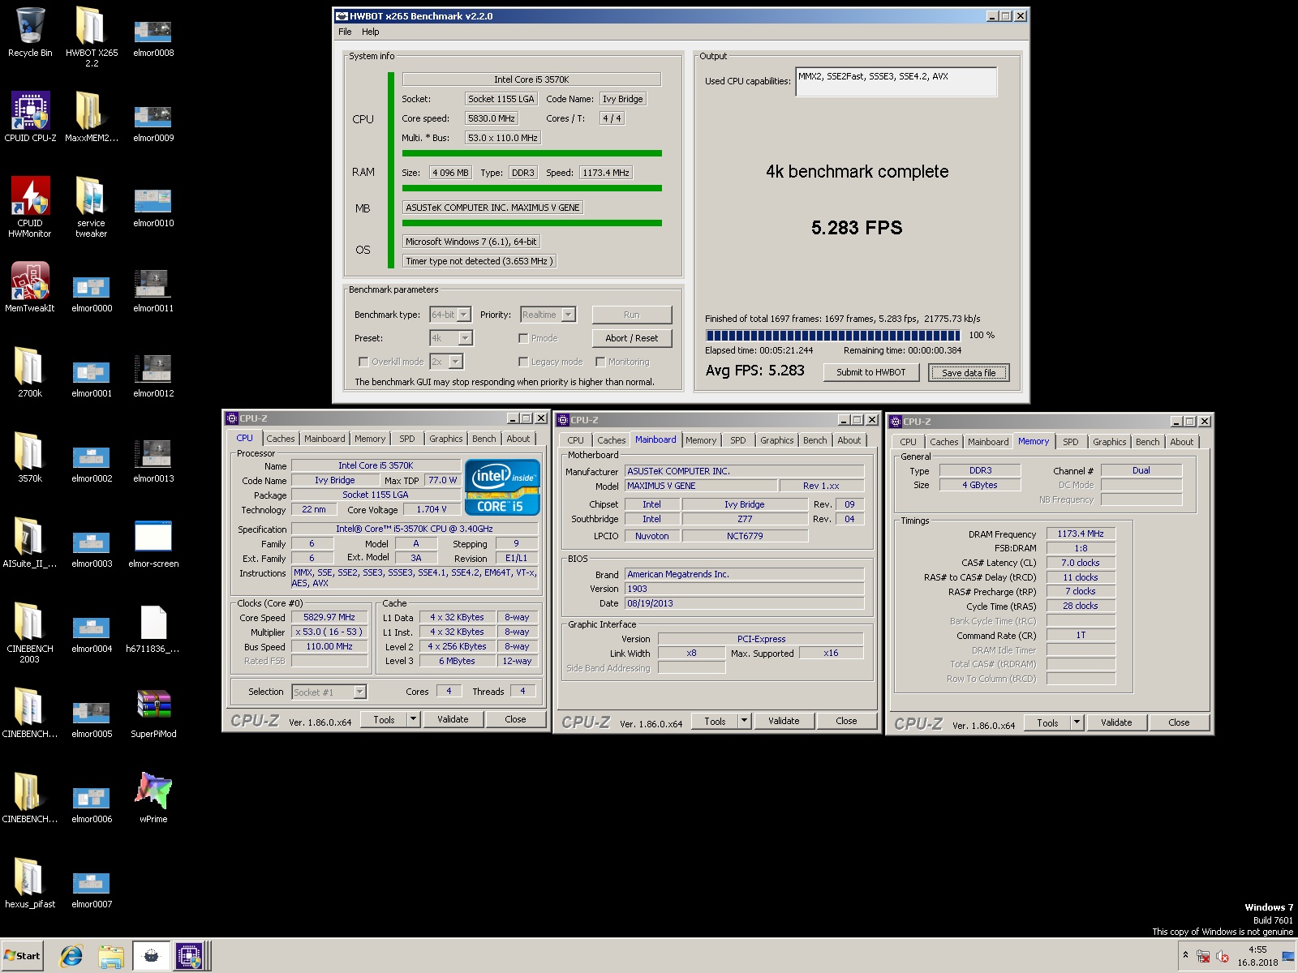The width and height of the screenshot is (1298, 973).
Task: Click the Abort / Reset button
Action: 631,338
